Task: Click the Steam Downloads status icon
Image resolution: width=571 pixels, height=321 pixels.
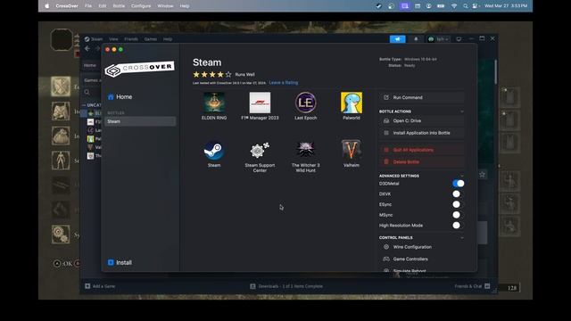Action: pos(252,286)
